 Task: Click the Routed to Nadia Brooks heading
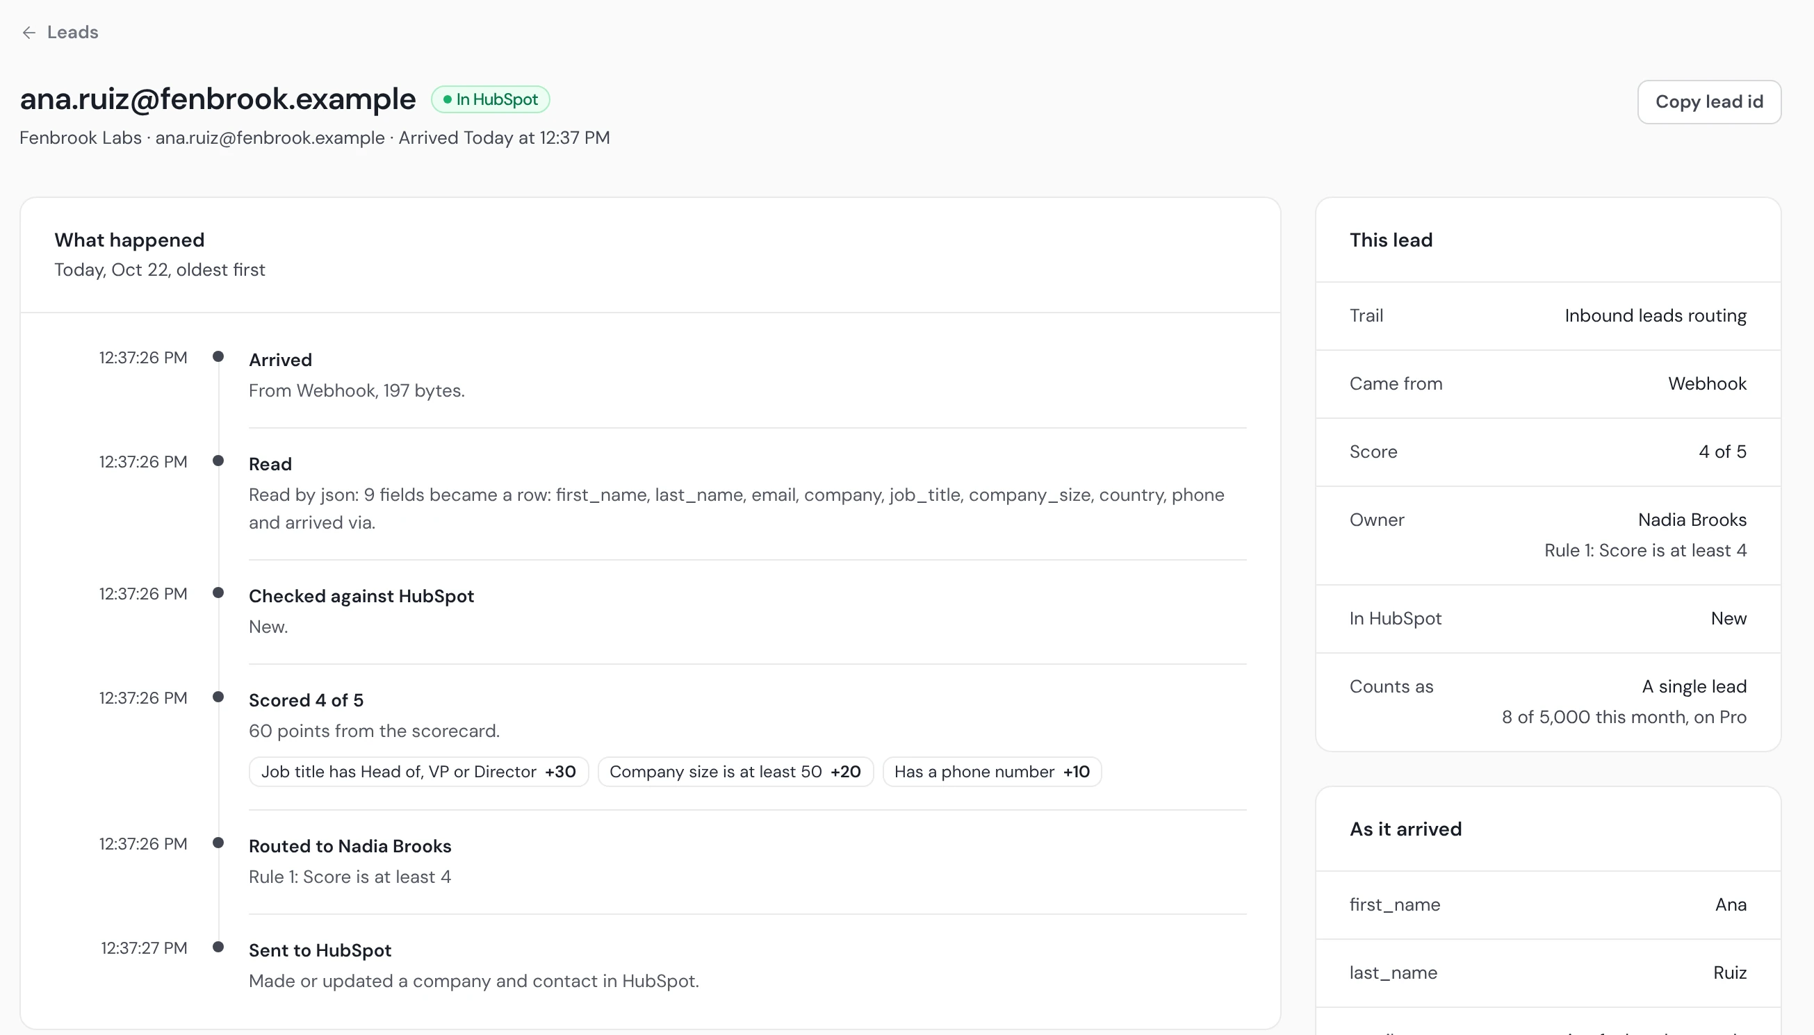click(350, 846)
